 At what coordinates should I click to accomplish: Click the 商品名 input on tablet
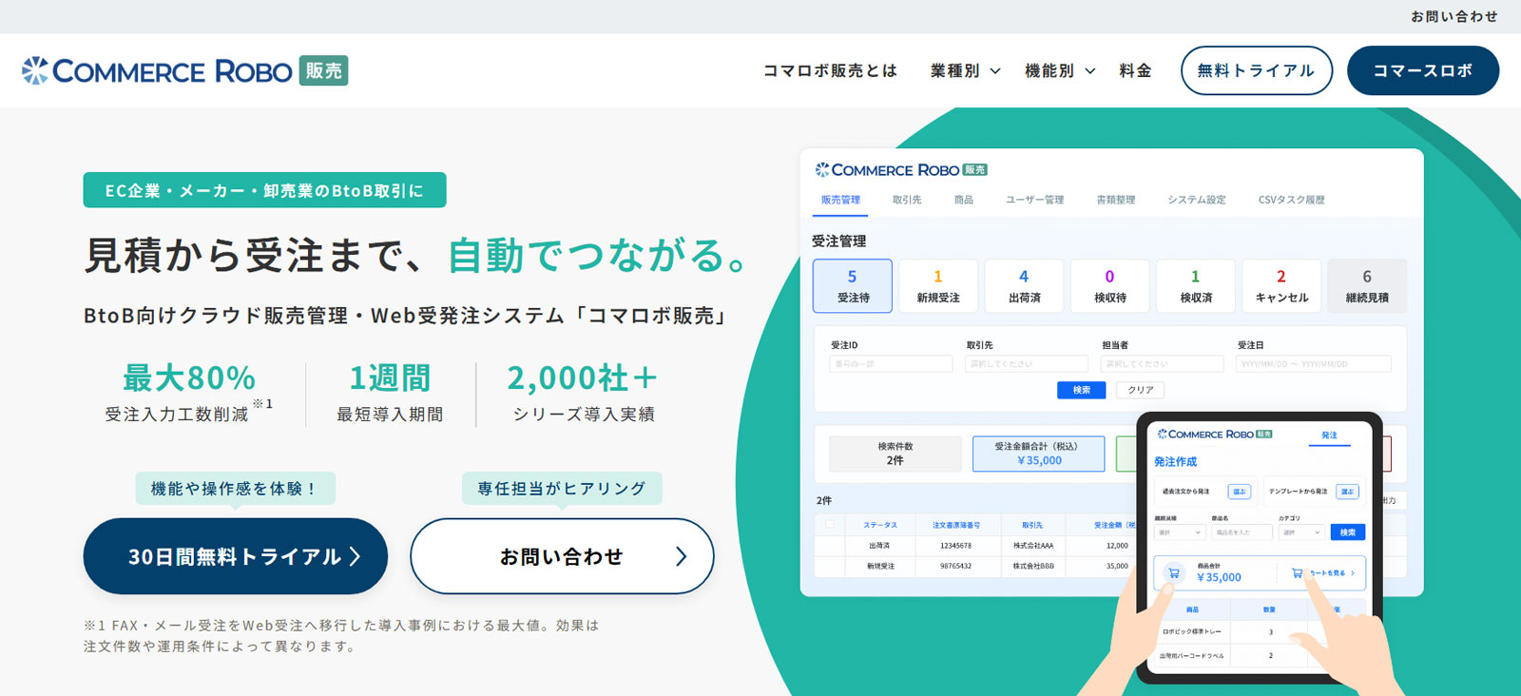[x=1242, y=532]
